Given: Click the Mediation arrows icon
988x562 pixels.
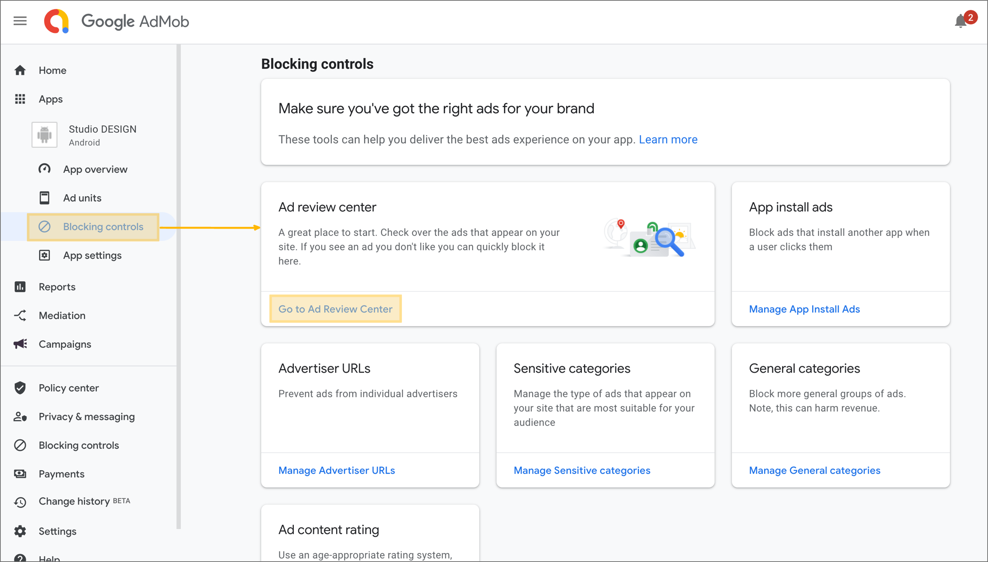Looking at the screenshot, I should point(20,316).
